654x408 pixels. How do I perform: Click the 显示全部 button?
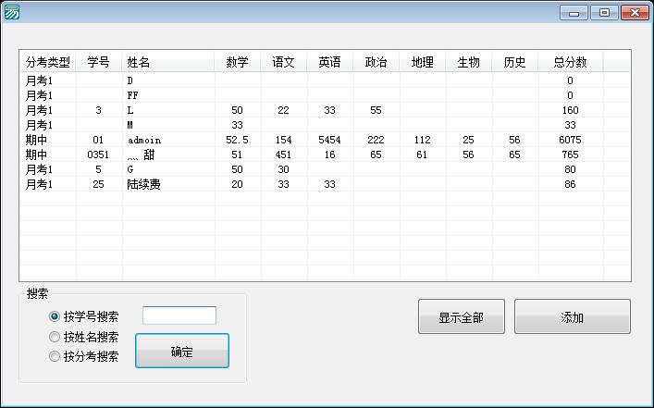pyautogui.click(x=461, y=317)
